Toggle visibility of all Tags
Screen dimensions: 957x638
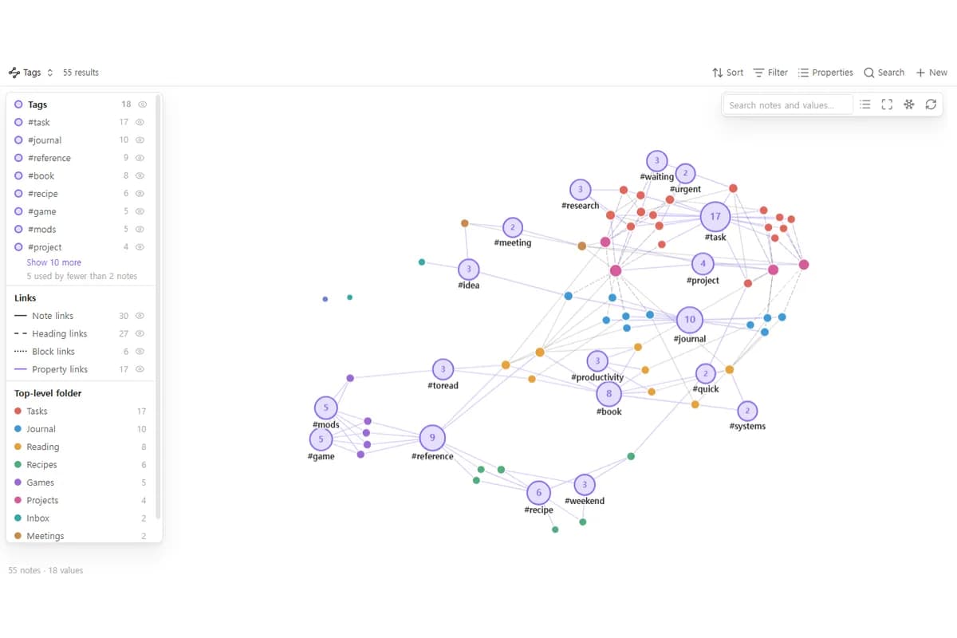[x=142, y=104]
